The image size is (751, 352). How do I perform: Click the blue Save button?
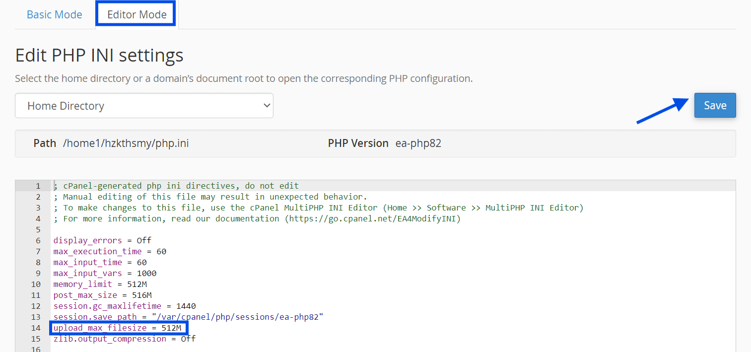click(715, 105)
